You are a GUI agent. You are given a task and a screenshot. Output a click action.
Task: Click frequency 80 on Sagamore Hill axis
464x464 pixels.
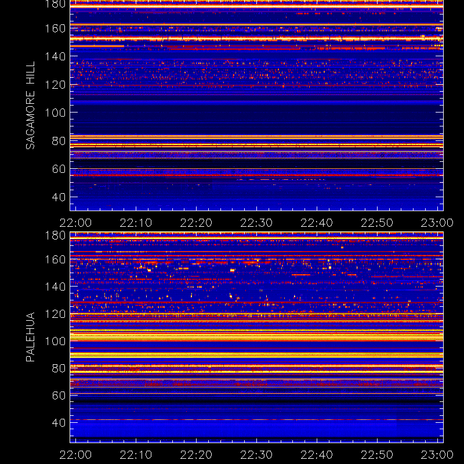coord(59,141)
